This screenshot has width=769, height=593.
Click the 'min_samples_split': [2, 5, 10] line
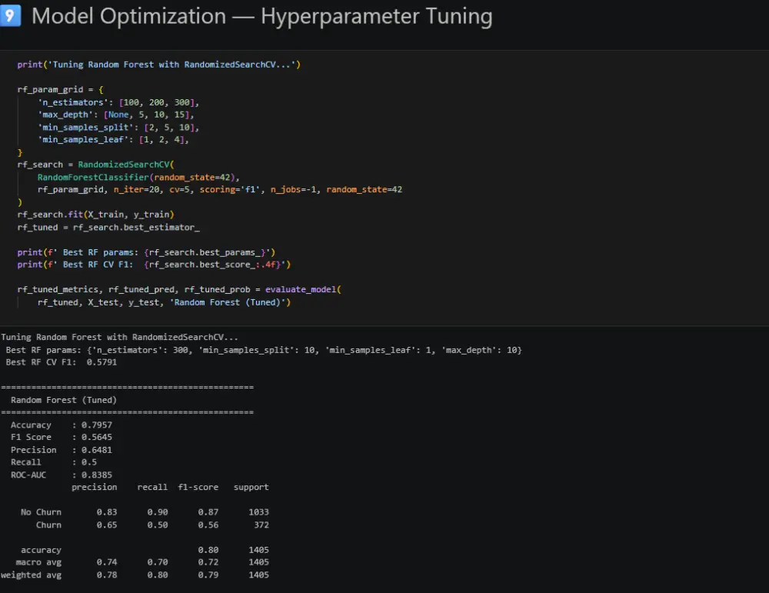[118, 128]
